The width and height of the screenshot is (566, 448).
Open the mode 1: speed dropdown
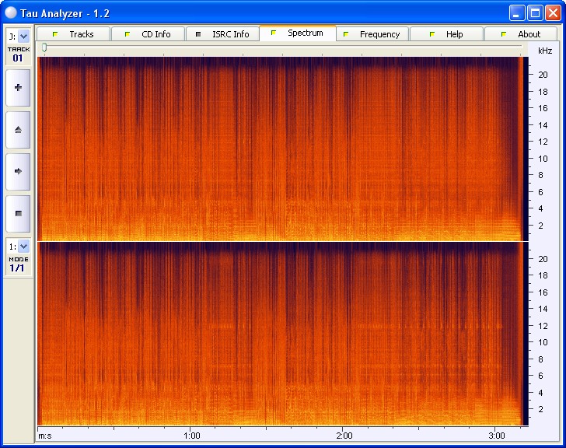point(23,247)
